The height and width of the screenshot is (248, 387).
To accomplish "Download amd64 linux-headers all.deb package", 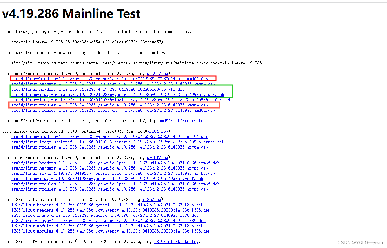I will point(98,89).
